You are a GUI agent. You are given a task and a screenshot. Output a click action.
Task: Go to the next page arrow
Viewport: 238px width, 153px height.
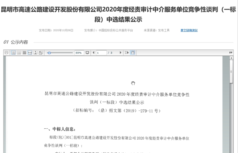pyautogui.click(x=120, y=53)
